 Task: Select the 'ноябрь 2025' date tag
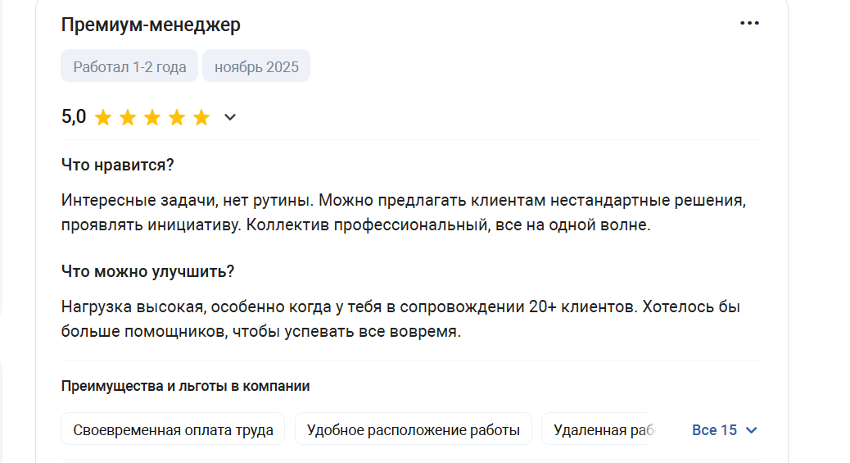click(256, 66)
